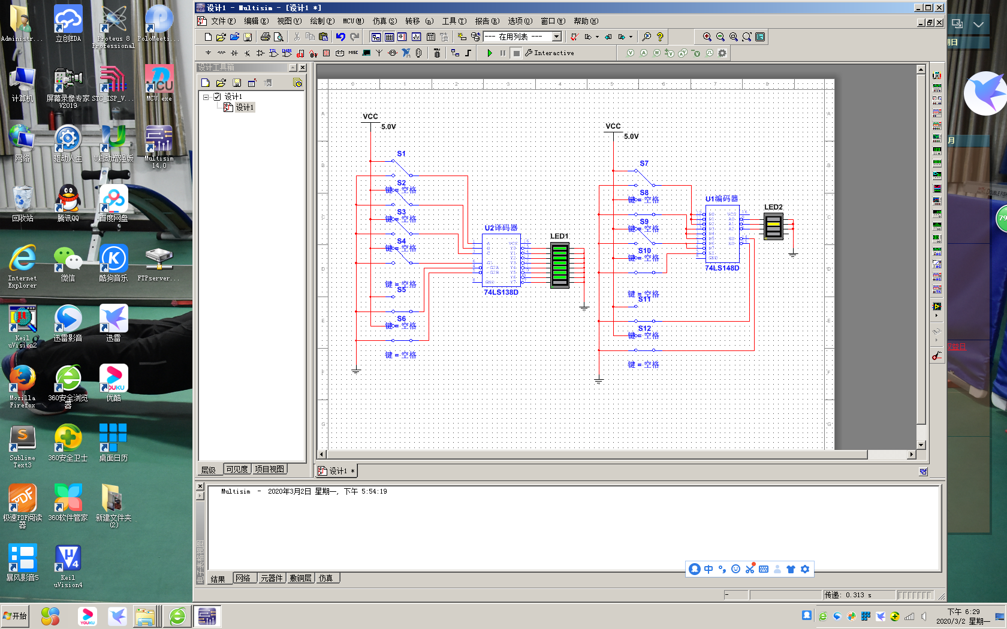Open the Place Source component icon

pyautogui.click(x=209, y=53)
